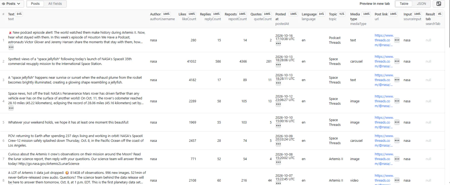Click the ellipsis beside the 2457-likes post link

[x=397, y=141]
